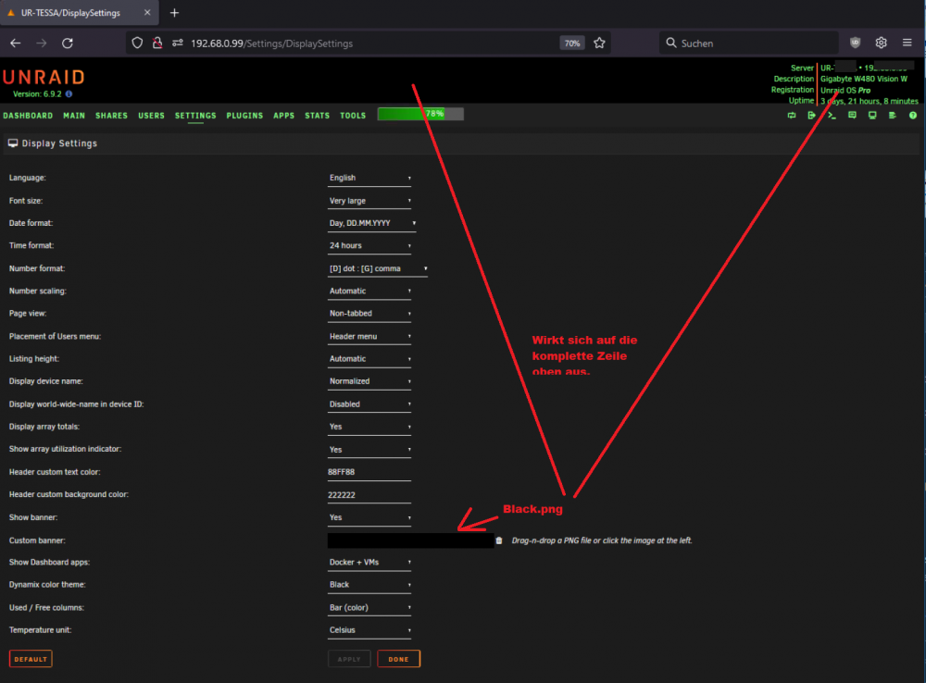
Task: Open Show array utilization indicator dropdown
Action: [369, 450]
